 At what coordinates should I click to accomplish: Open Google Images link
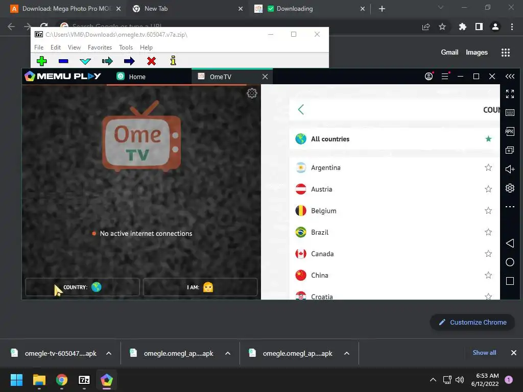pyautogui.click(x=477, y=53)
